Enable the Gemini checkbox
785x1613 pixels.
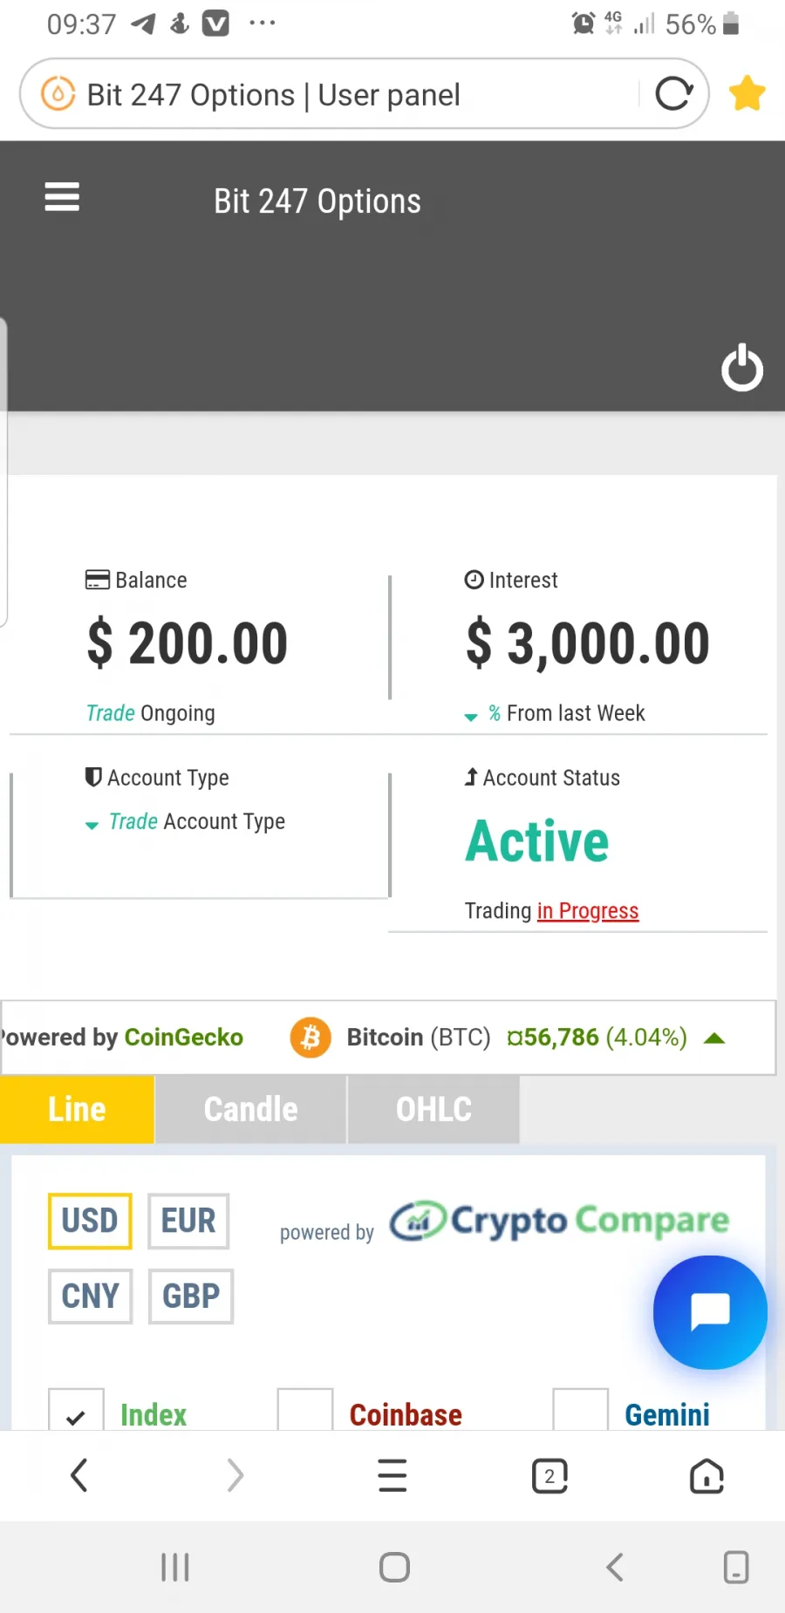pos(581,1411)
